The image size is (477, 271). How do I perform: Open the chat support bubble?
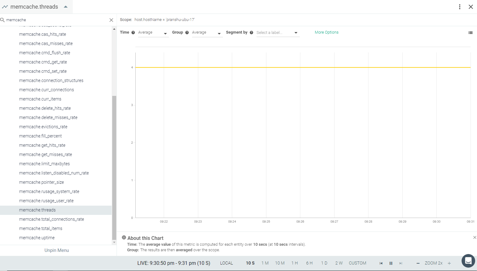[468, 261]
